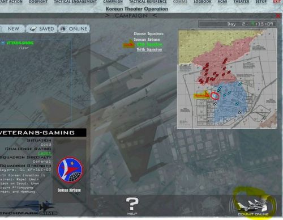This screenshot has width=283, height=220.
Task: Open Setup menu
Action: [261, 2]
